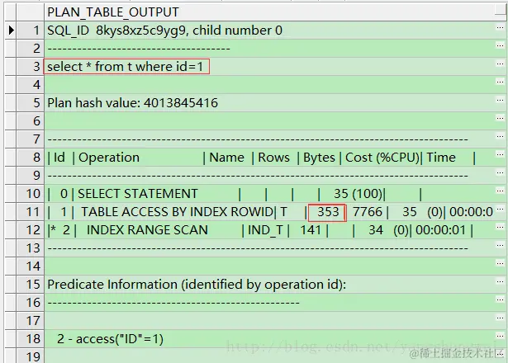Image resolution: width=508 pixels, height=363 pixels.
Task: Click cell 'Plan hash value: 4013845416'
Action: [275, 103]
